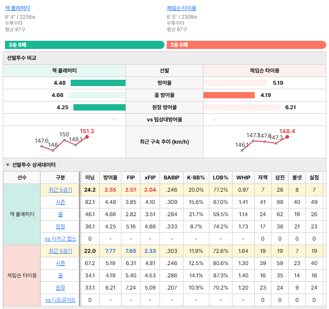Click the red 4.19 홈 방어율 bar
The height and width of the screenshot is (309, 329).
pos(229,95)
